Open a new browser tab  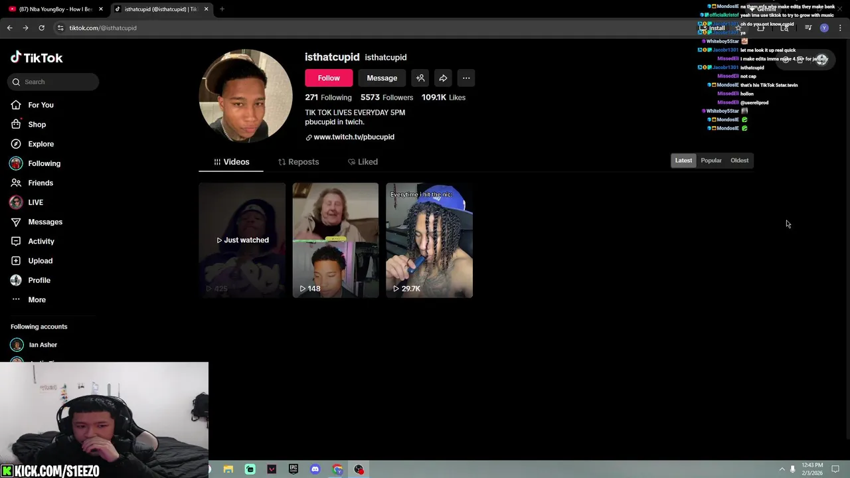(x=222, y=9)
